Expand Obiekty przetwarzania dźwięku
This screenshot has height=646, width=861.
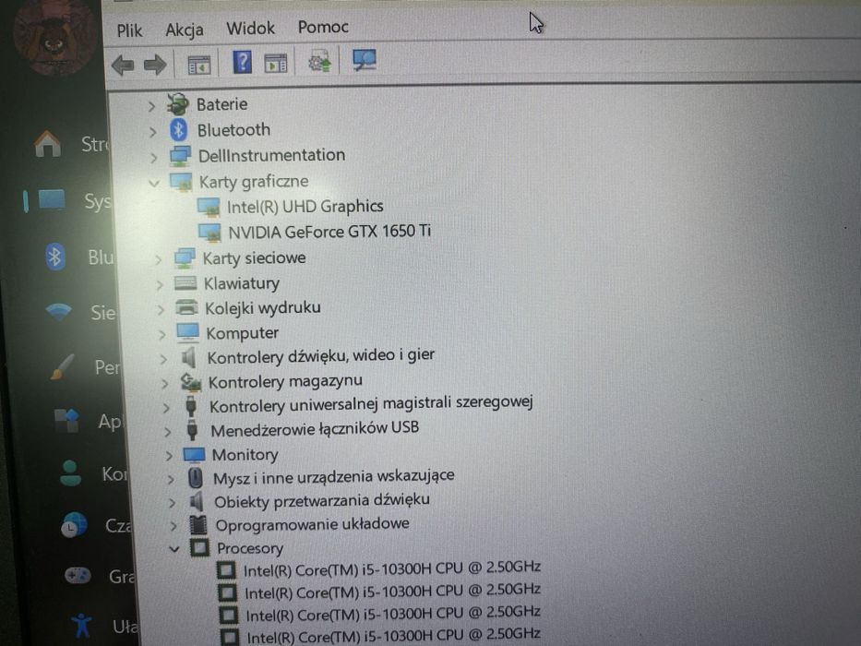[172, 503]
